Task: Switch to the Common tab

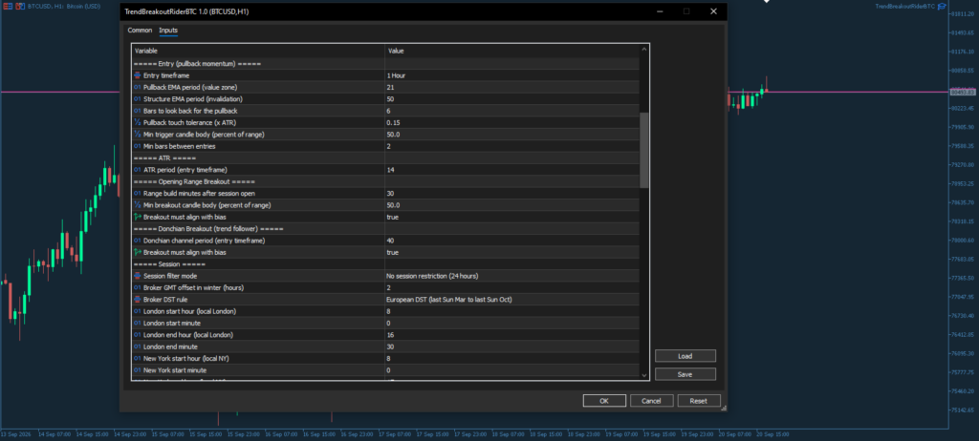Action: click(x=140, y=30)
